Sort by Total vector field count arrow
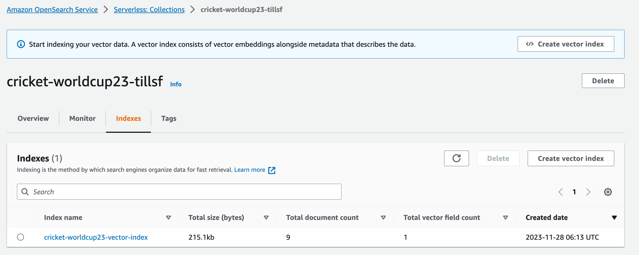The height and width of the screenshot is (255, 639). 506,218
